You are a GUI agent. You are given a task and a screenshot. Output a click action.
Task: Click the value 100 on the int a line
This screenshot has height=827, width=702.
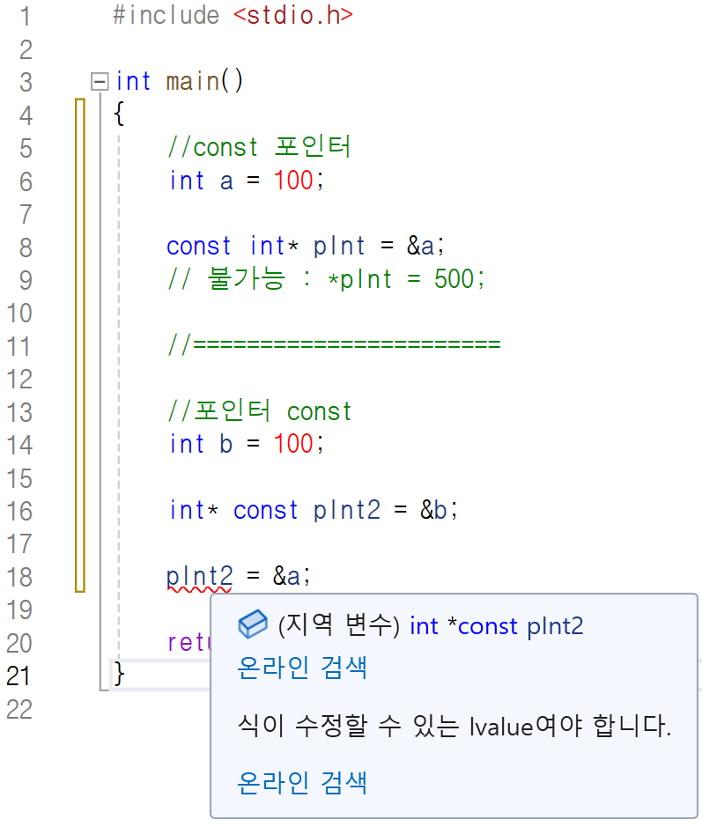tap(293, 181)
